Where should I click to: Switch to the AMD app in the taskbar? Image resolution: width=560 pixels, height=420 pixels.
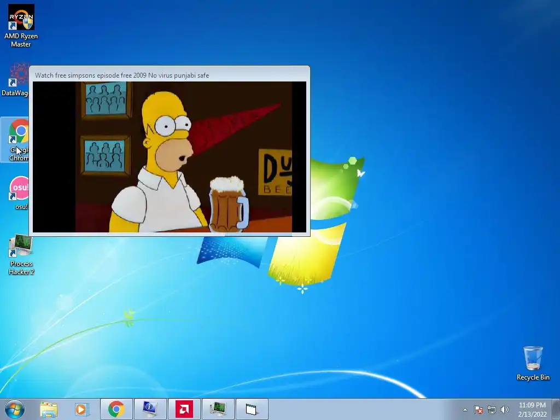click(184, 409)
